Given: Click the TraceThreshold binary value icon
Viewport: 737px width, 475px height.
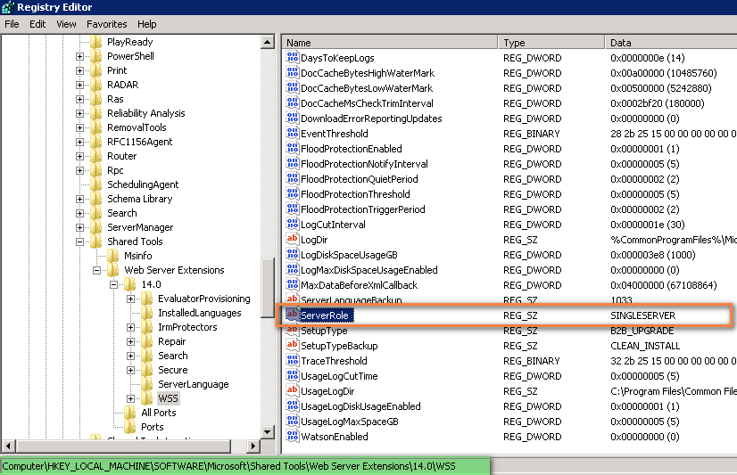Looking at the screenshot, I should pyautogui.click(x=293, y=360).
